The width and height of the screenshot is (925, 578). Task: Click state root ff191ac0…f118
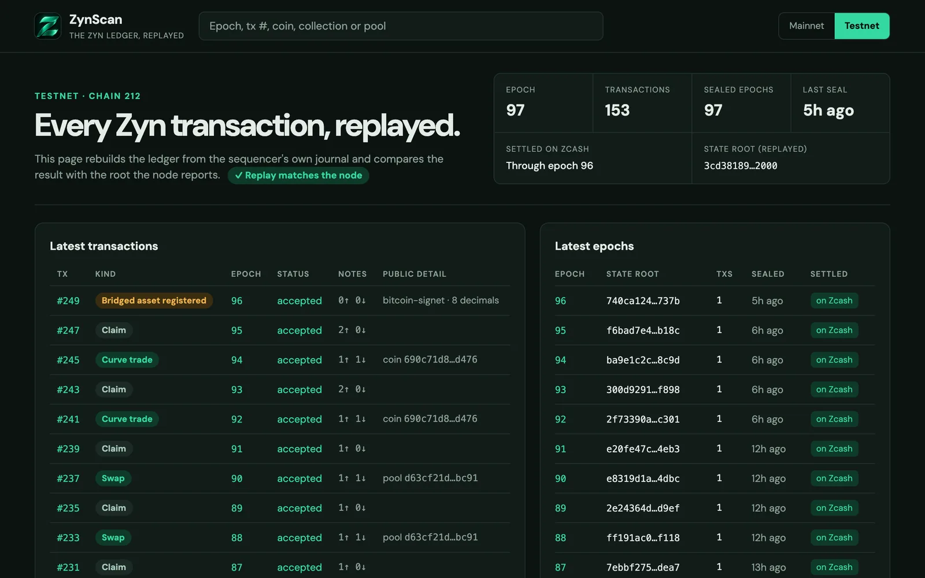(643, 538)
